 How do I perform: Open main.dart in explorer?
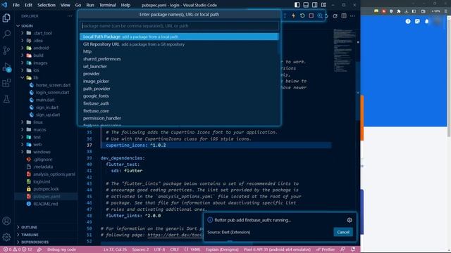(46, 100)
